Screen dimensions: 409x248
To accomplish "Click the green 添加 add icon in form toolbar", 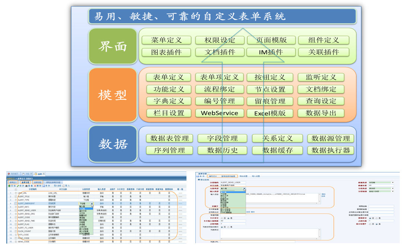I will (9, 186).
